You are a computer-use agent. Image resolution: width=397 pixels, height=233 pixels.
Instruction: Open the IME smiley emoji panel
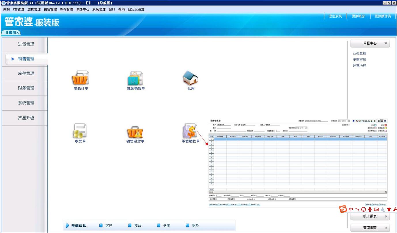coord(364,209)
